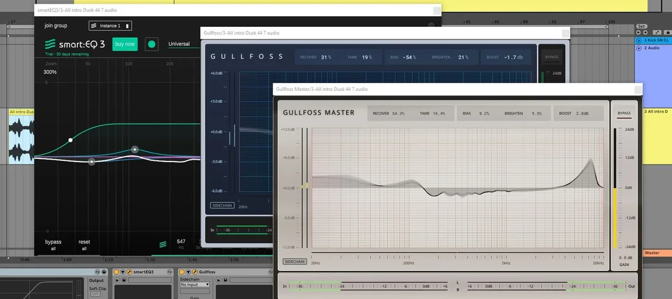Jump to next locator arrow in arrangement
The image size is (672, 299).
coord(646,32)
